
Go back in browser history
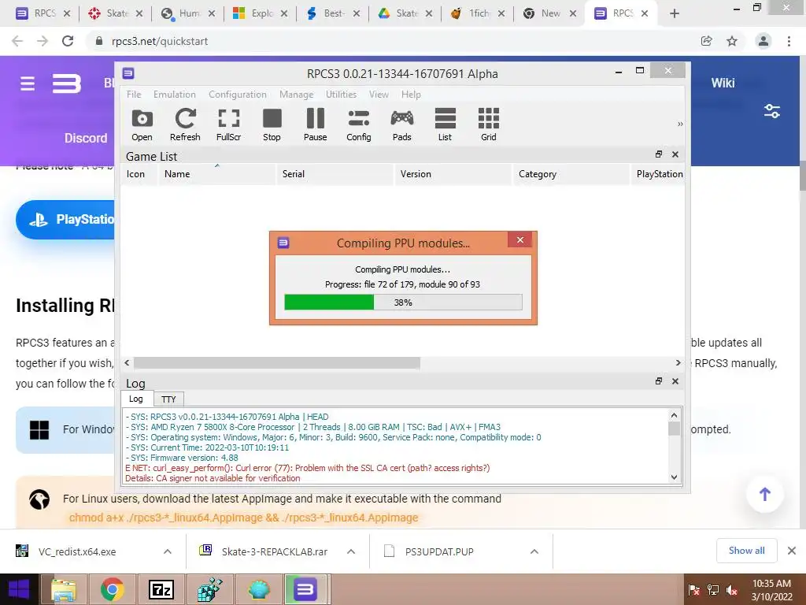(x=17, y=41)
